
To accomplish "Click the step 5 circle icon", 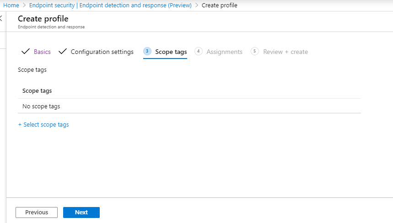I will coord(255,52).
